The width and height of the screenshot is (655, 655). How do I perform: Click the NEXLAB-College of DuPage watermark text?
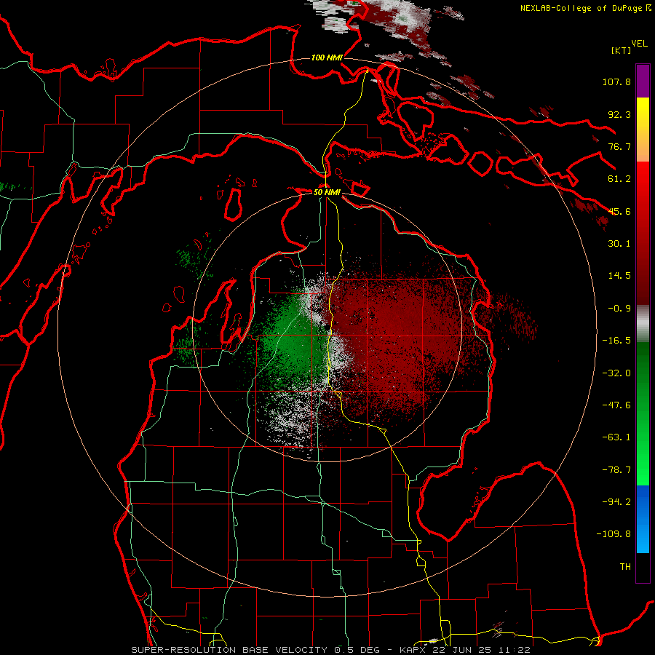pyautogui.click(x=586, y=8)
